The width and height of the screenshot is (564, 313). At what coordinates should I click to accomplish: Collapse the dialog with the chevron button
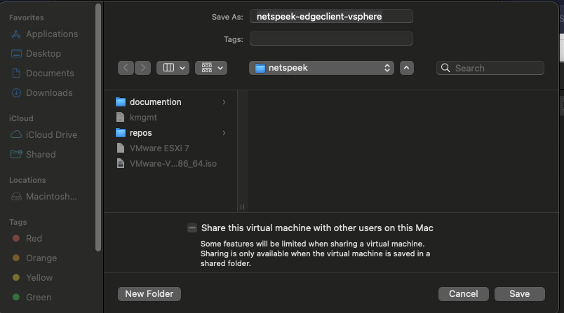[407, 68]
